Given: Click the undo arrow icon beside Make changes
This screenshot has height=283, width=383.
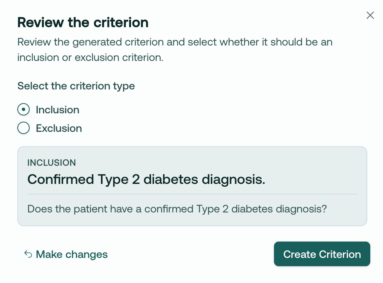Looking at the screenshot, I should (28, 254).
